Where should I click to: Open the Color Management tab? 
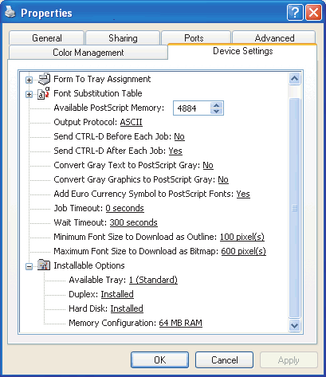(88, 53)
